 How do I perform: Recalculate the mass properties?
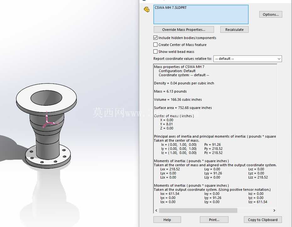(234, 30)
